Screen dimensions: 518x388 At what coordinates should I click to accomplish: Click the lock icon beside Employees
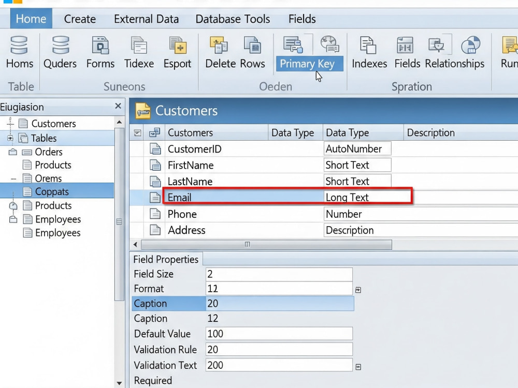click(13, 219)
